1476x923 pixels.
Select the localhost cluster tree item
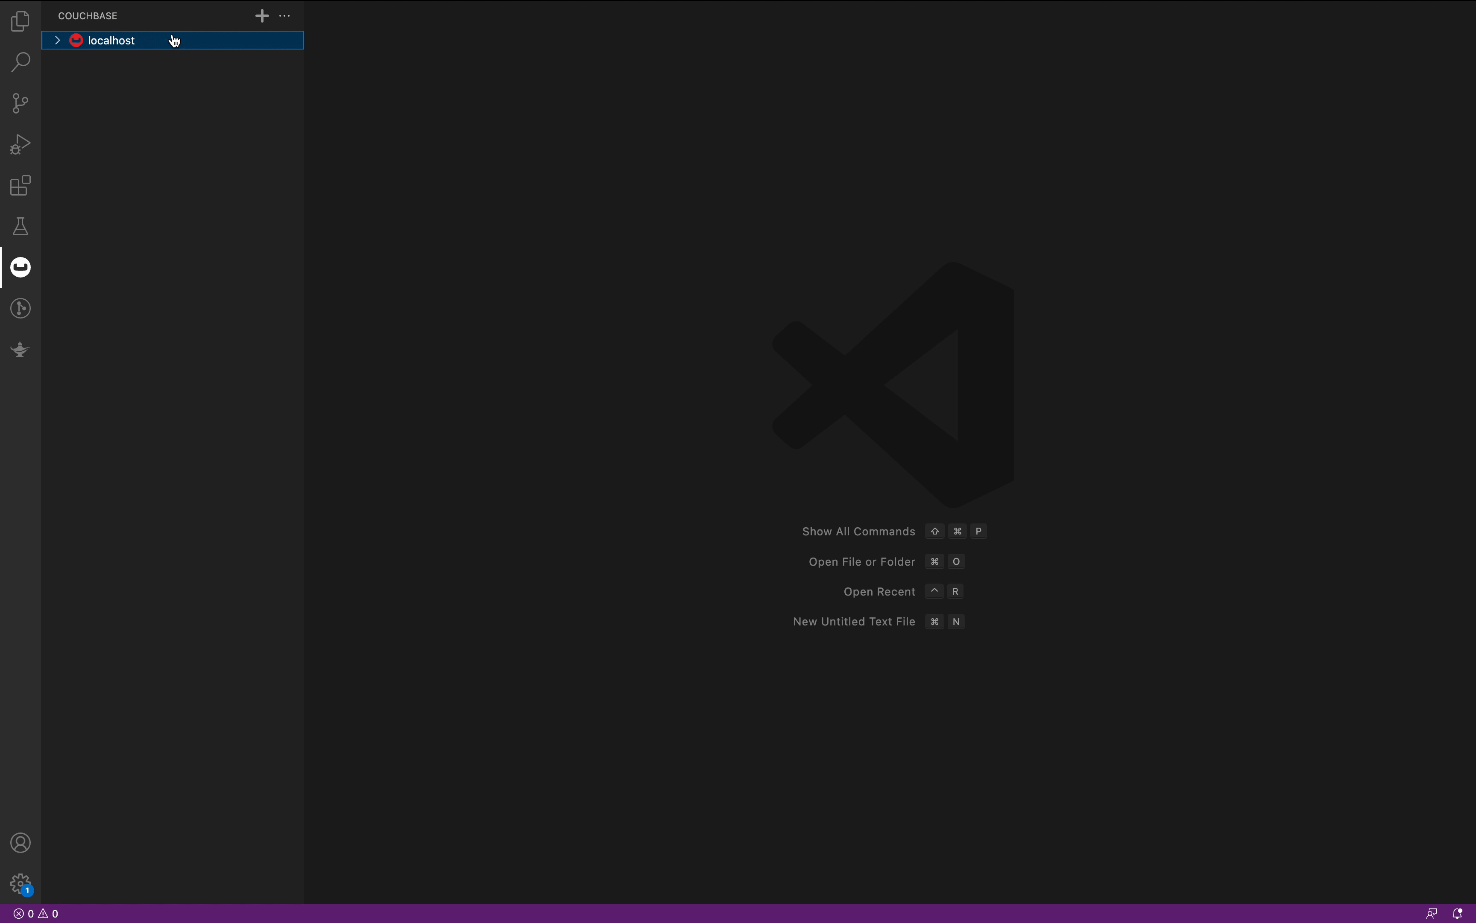[x=111, y=40]
